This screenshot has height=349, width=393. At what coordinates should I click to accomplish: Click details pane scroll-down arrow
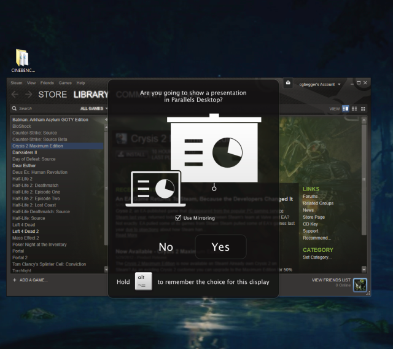364,270
